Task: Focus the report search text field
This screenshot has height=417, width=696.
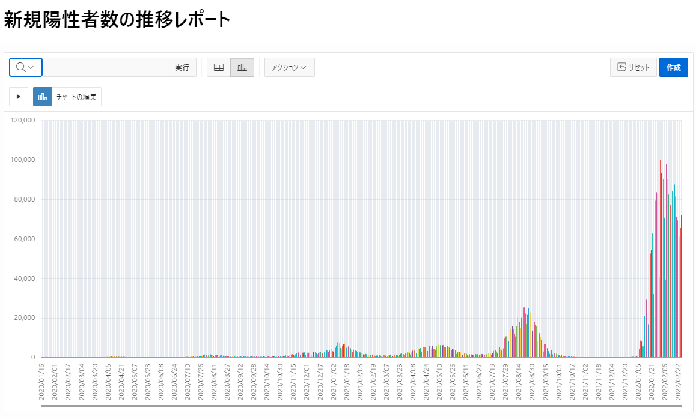Action: 105,67
